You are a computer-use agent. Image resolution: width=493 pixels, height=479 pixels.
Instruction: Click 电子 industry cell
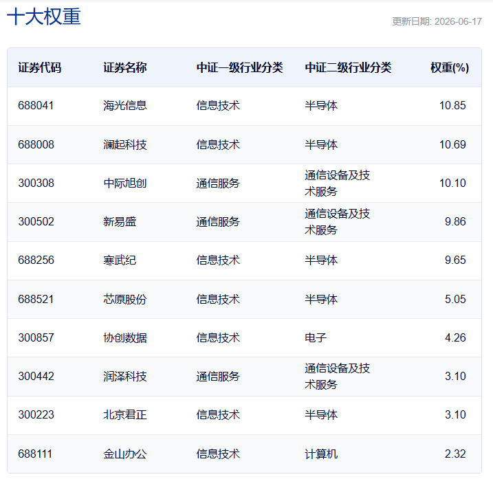(x=316, y=338)
